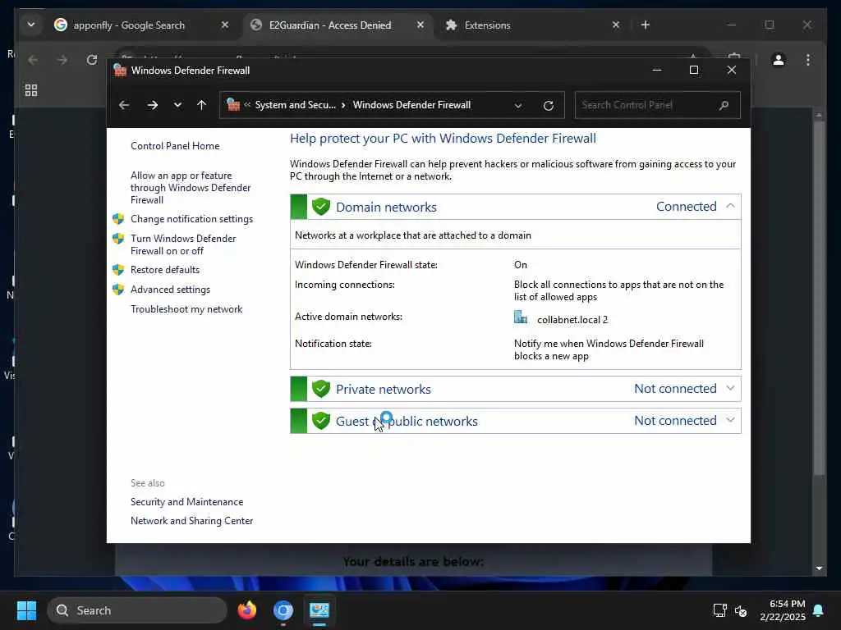Open Network and Sharing Center link
This screenshot has height=630, width=841.
point(191,521)
